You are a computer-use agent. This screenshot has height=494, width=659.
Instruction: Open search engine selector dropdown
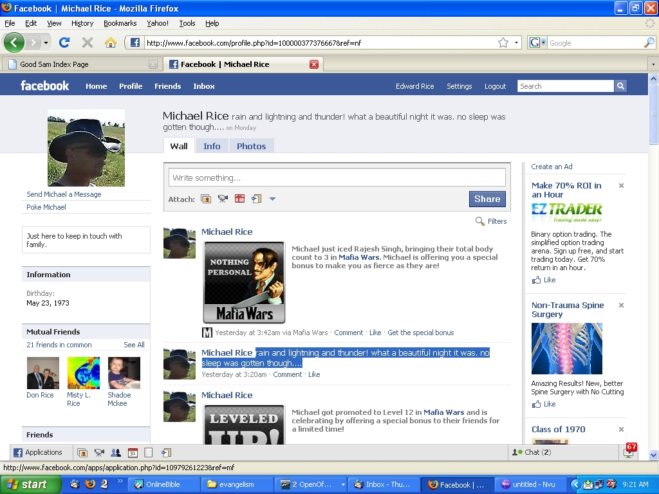click(x=543, y=42)
